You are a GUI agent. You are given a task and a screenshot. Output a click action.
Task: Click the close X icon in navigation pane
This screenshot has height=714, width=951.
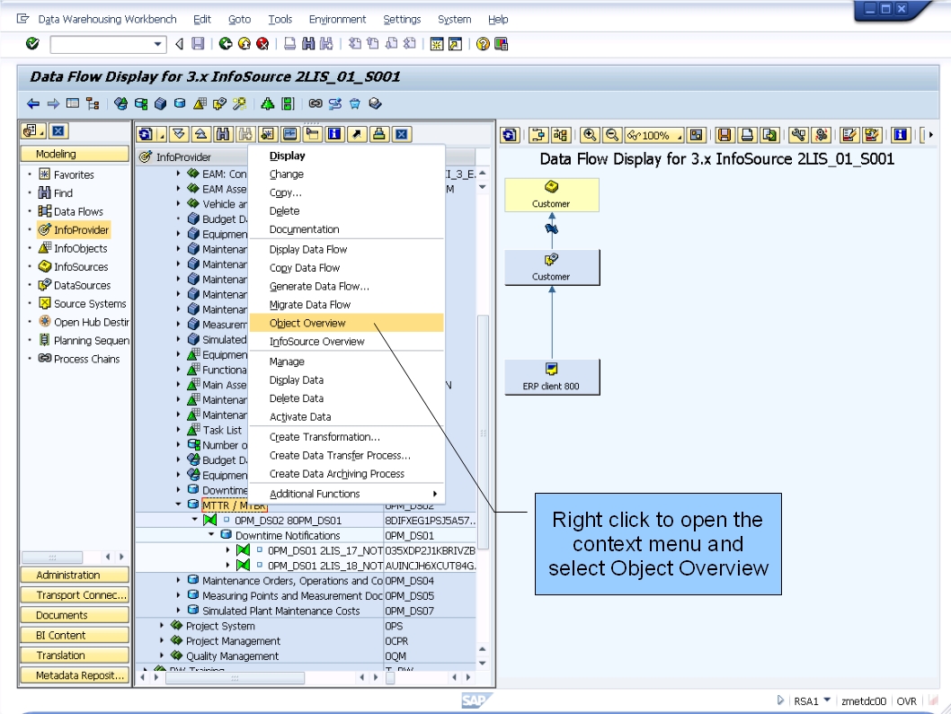(x=58, y=131)
